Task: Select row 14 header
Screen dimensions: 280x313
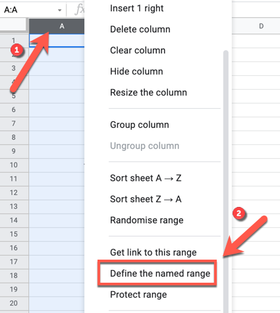Action: pos(14,221)
